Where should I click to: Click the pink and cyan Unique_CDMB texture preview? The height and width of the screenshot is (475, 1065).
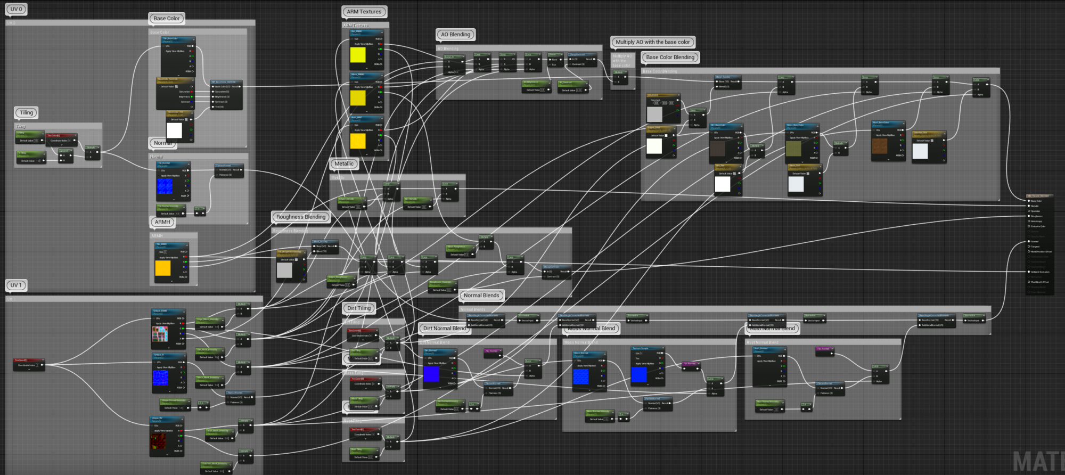pyautogui.click(x=160, y=334)
